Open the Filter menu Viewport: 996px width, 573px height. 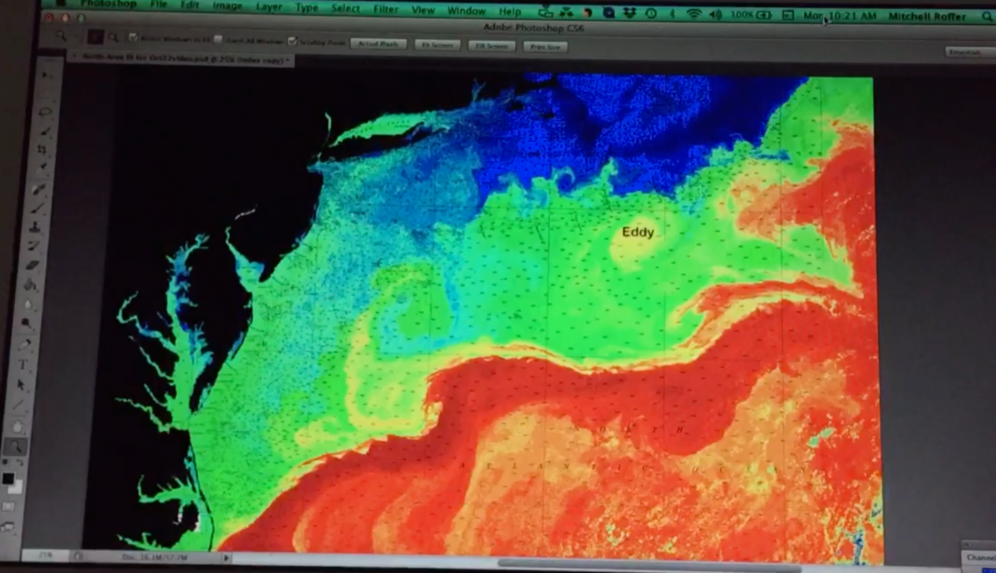[x=385, y=9]
